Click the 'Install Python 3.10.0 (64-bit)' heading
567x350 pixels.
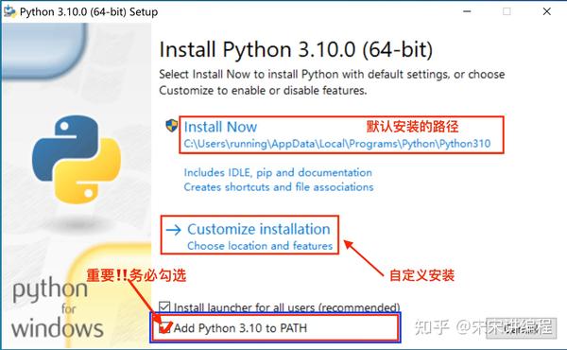[x=296, y=49]
